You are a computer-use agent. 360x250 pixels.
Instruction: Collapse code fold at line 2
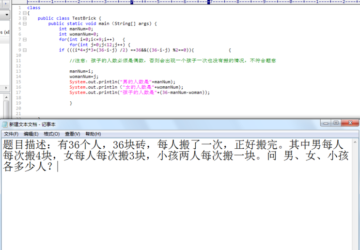(x=25, y=13)
